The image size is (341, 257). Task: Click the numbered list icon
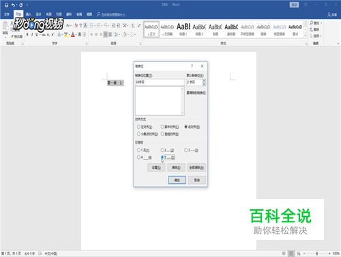coord(98,25)
